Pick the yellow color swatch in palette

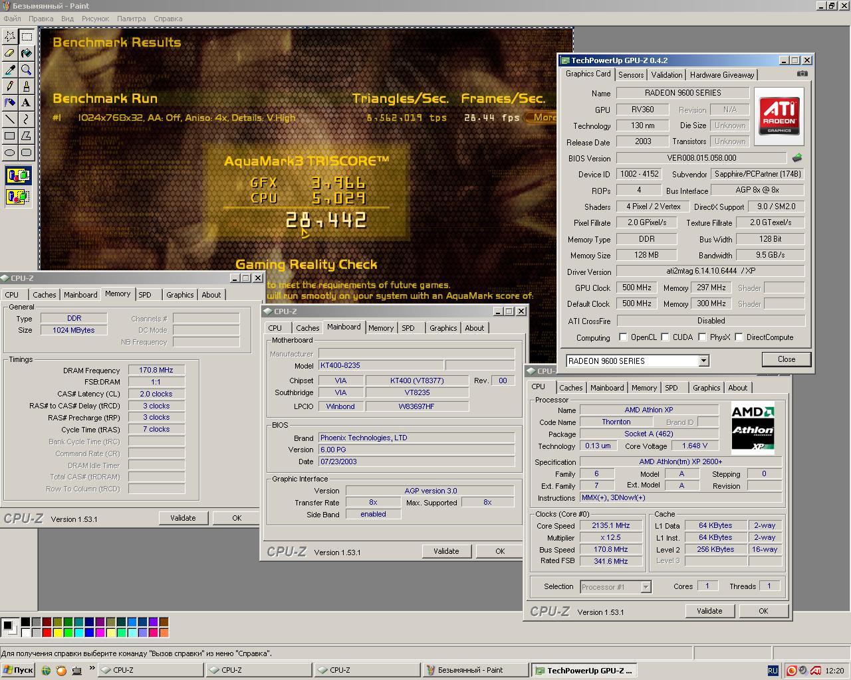[59, 632]
